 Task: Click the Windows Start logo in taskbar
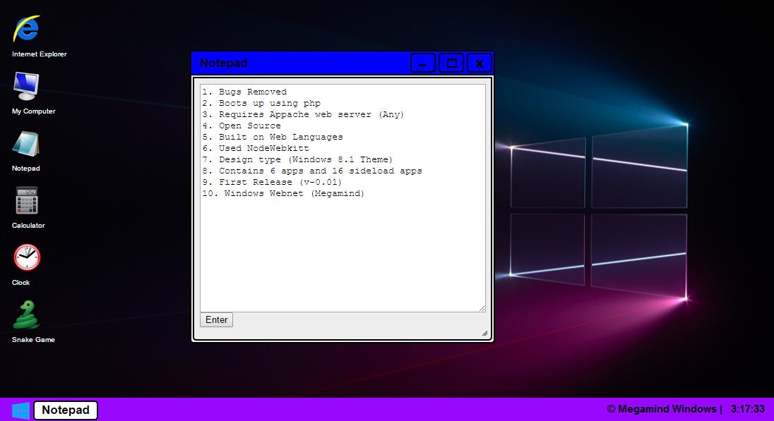[x=20, y=410]
